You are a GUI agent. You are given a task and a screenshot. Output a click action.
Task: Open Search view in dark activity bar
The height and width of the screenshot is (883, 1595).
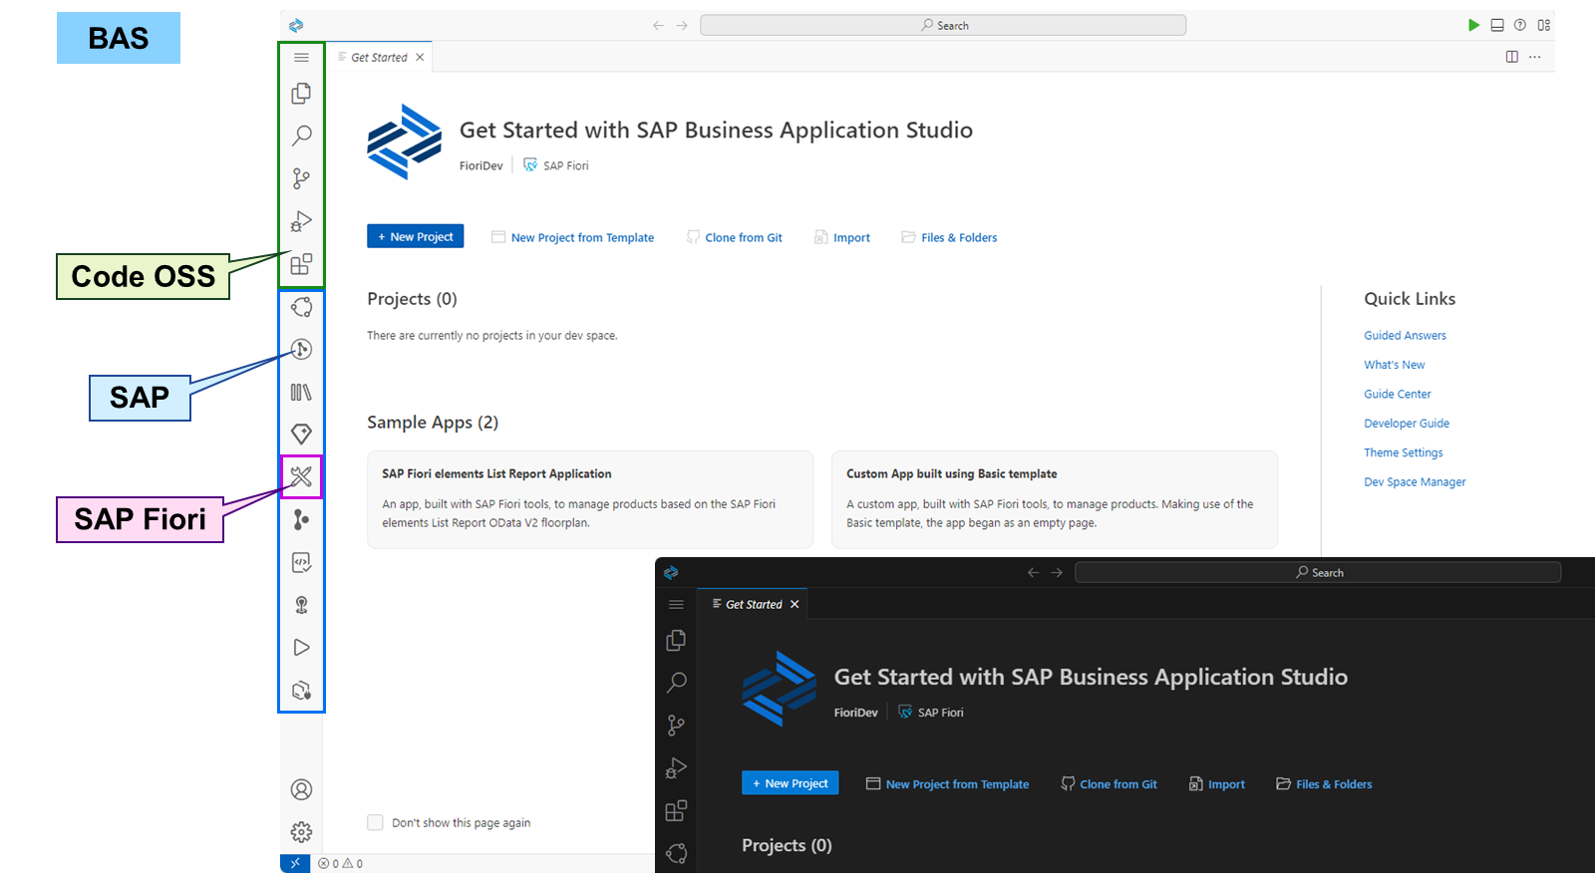tap(676, 683)
